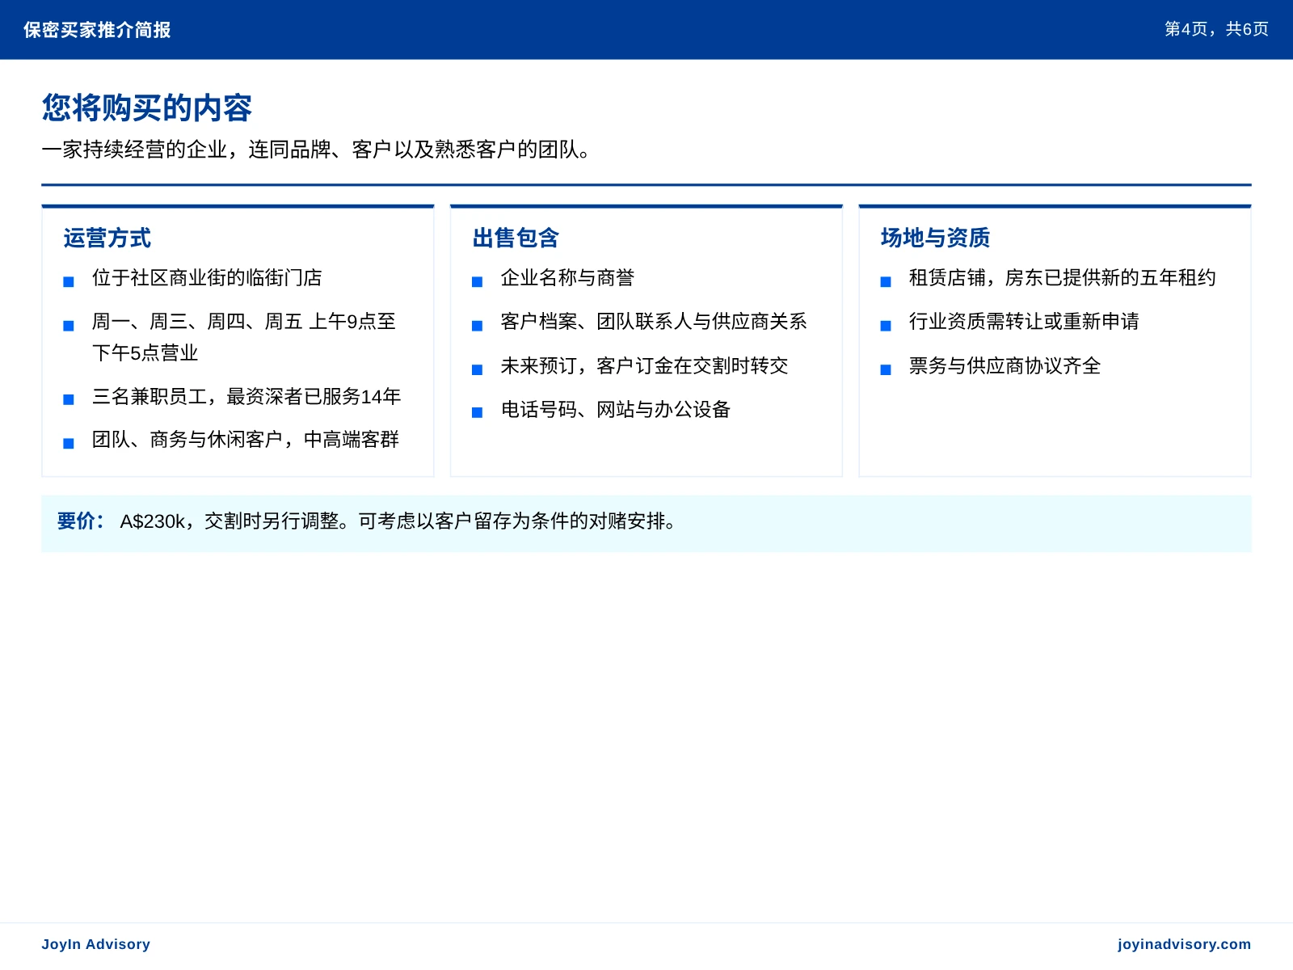This screenshot has height=970, width=1293.
Task: Click the blue bullet before 位于社区商业街
Action: tap(69, 282)
